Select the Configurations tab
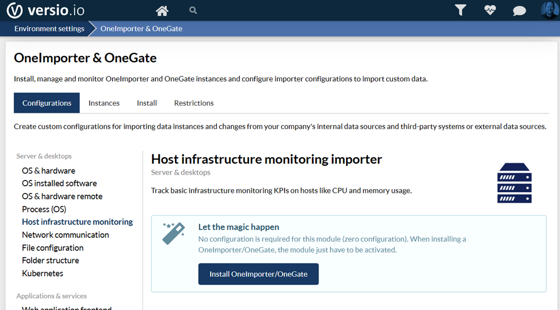Viewport: 560px width, 310px height. [x=47, y=103]
